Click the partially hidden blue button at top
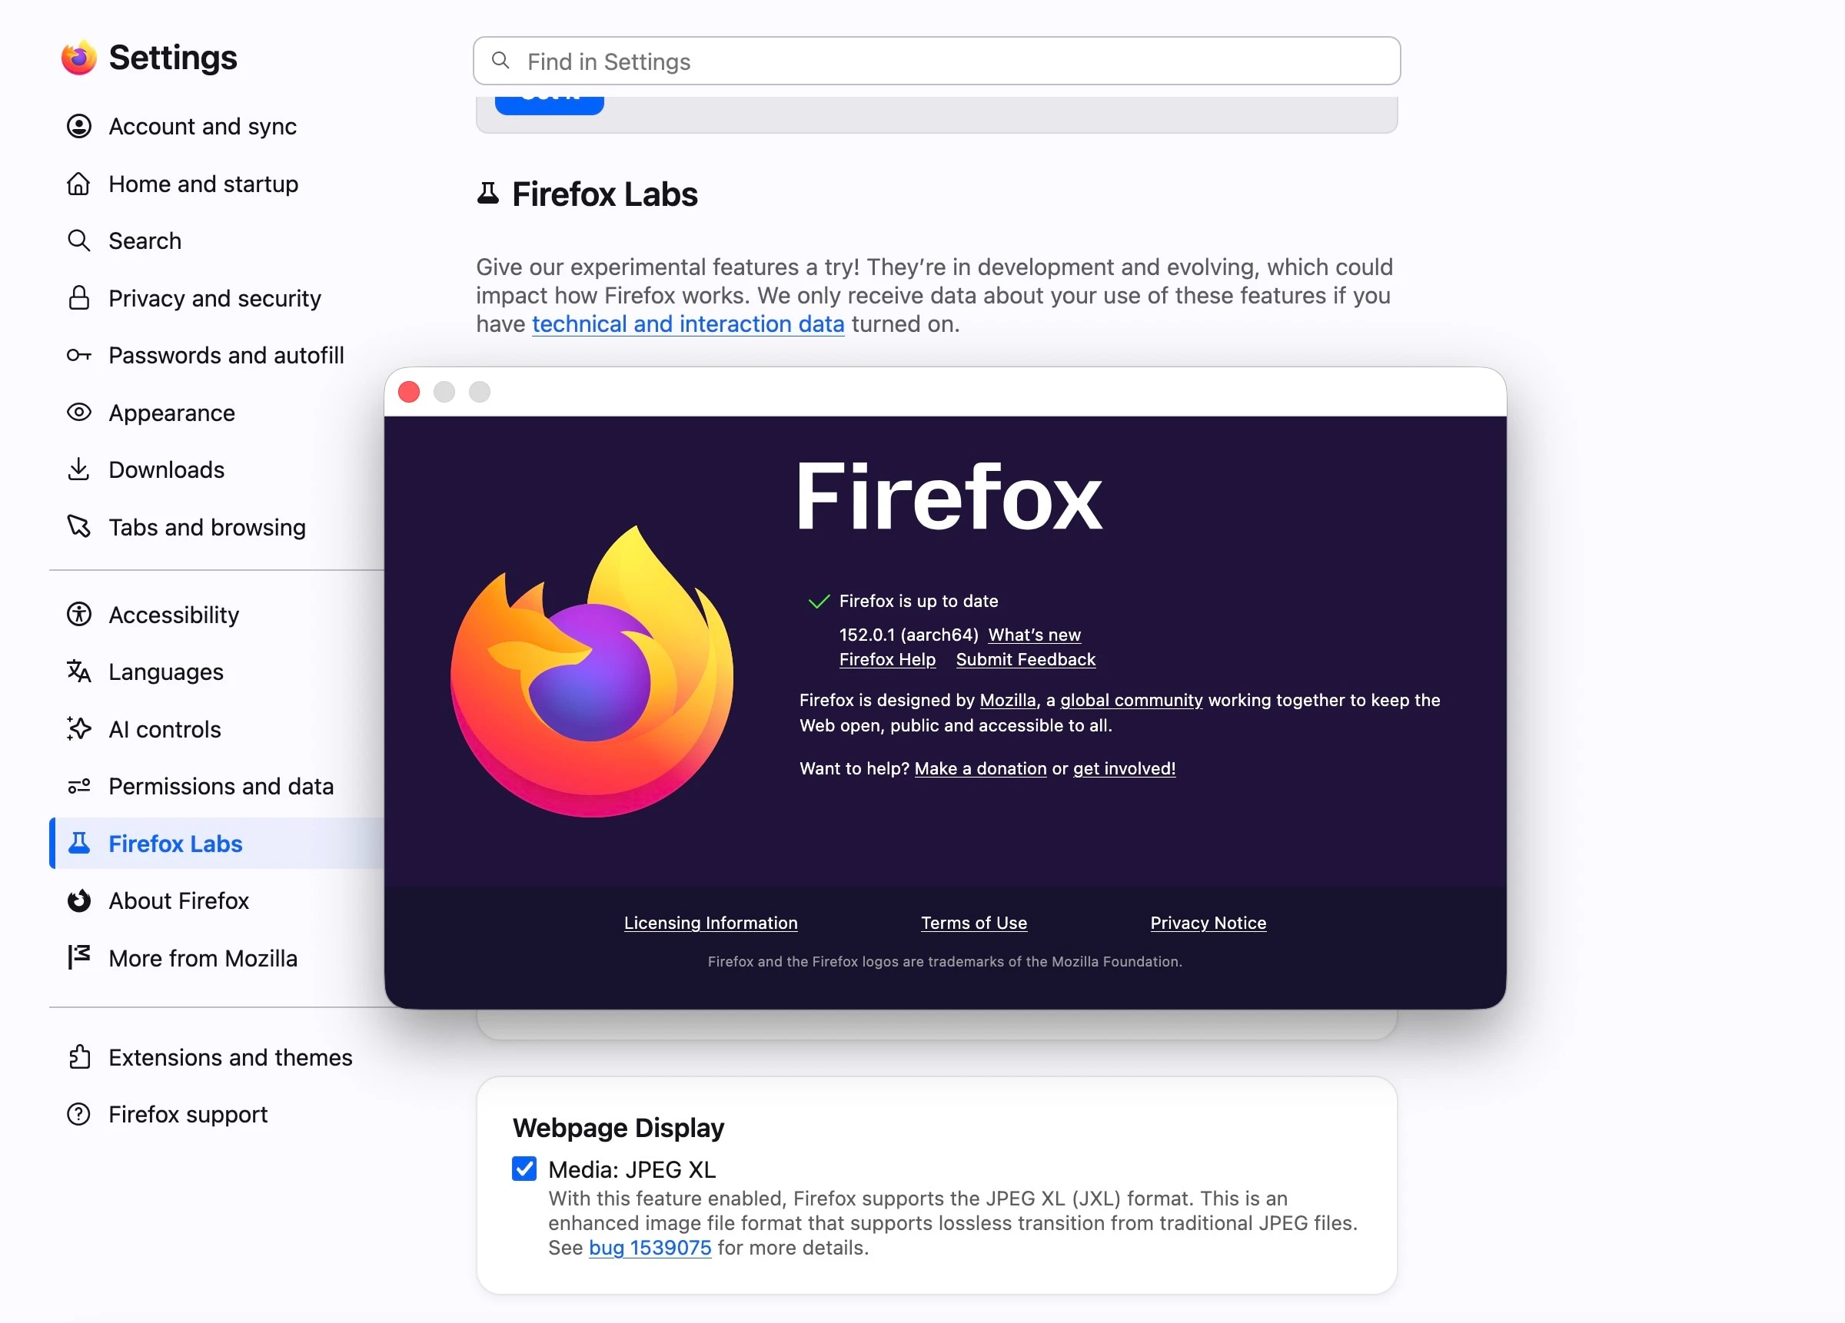This screenshot has width=1845, height=1323. (x=549, y=105)
